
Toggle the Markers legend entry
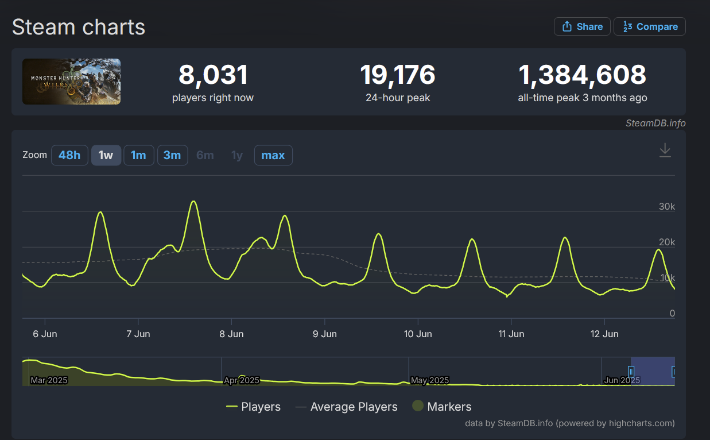[442, 407]
